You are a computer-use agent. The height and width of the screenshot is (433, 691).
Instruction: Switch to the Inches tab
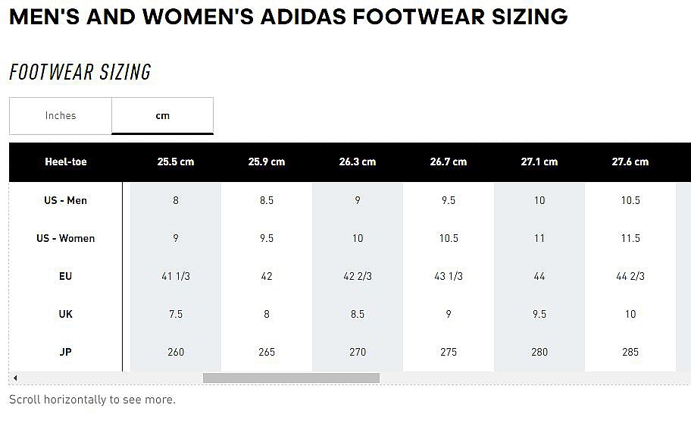point(61,116)
